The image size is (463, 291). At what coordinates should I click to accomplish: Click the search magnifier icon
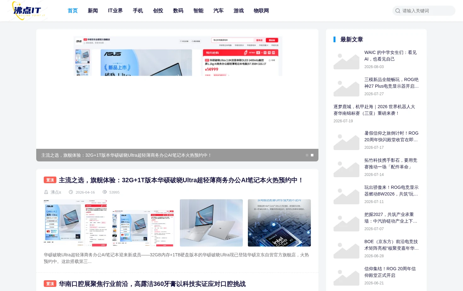click(x=398, y=11)
